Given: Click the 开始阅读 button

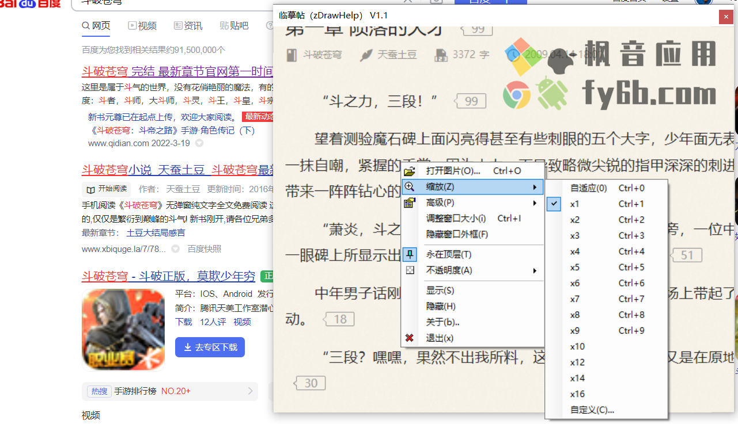Looking at the screenshot, I should 107,189.
